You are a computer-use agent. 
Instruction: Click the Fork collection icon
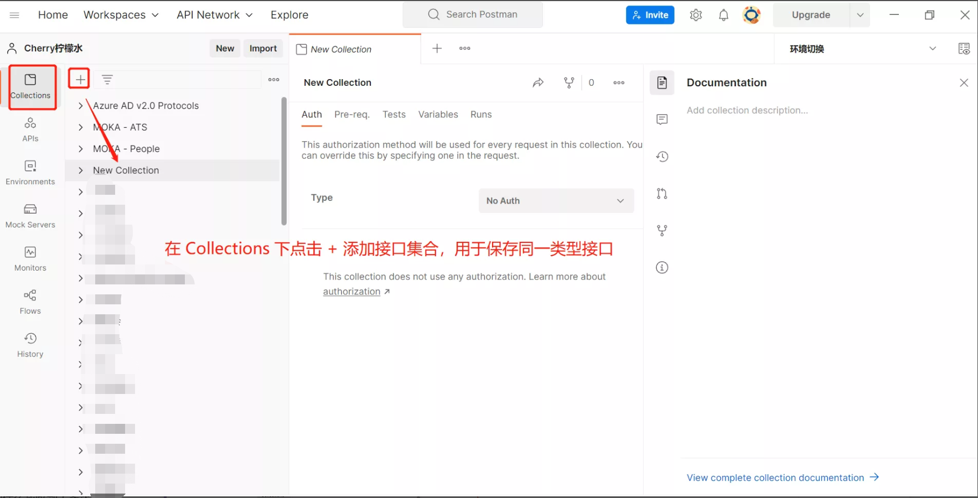pos(569,82)
